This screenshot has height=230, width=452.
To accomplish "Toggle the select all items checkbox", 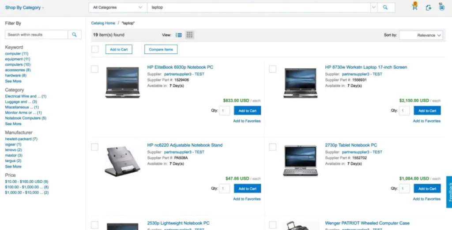I will (95, 49).
